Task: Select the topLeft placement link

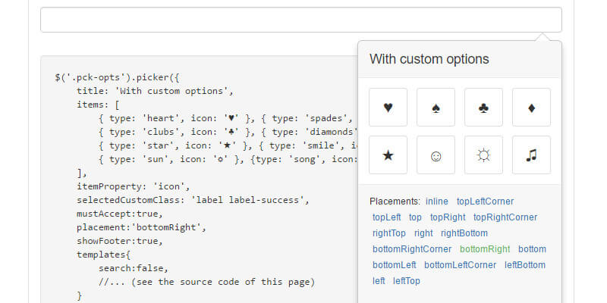Action: [387, 217]
